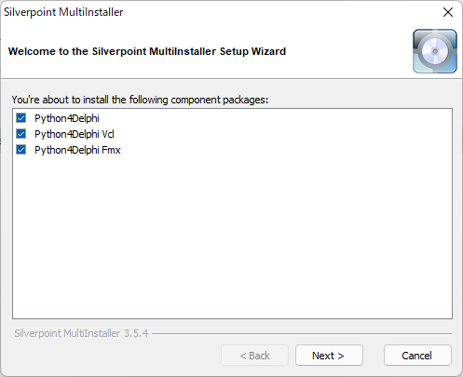Click empty space inside the package list
Image resolution: width=463 pixels, height=377 pixels.
click(x=232, y=236)
